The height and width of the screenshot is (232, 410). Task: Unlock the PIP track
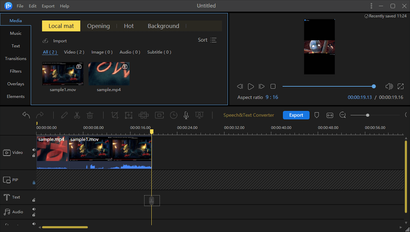point(34,182)
